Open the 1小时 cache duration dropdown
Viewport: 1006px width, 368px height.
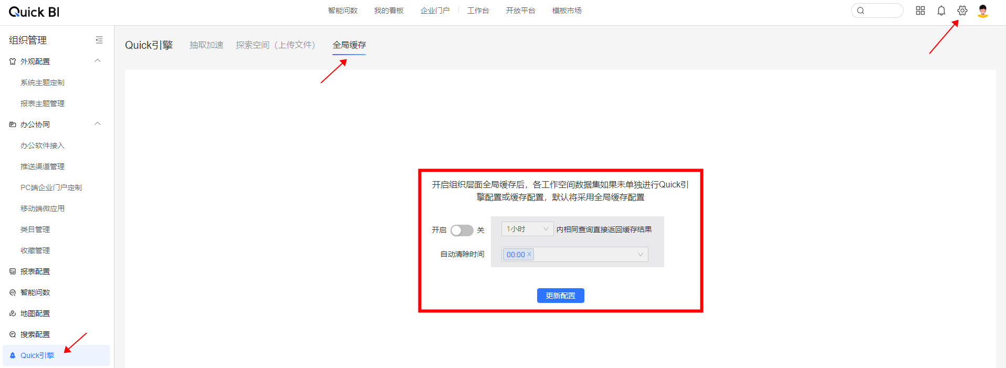527,229
